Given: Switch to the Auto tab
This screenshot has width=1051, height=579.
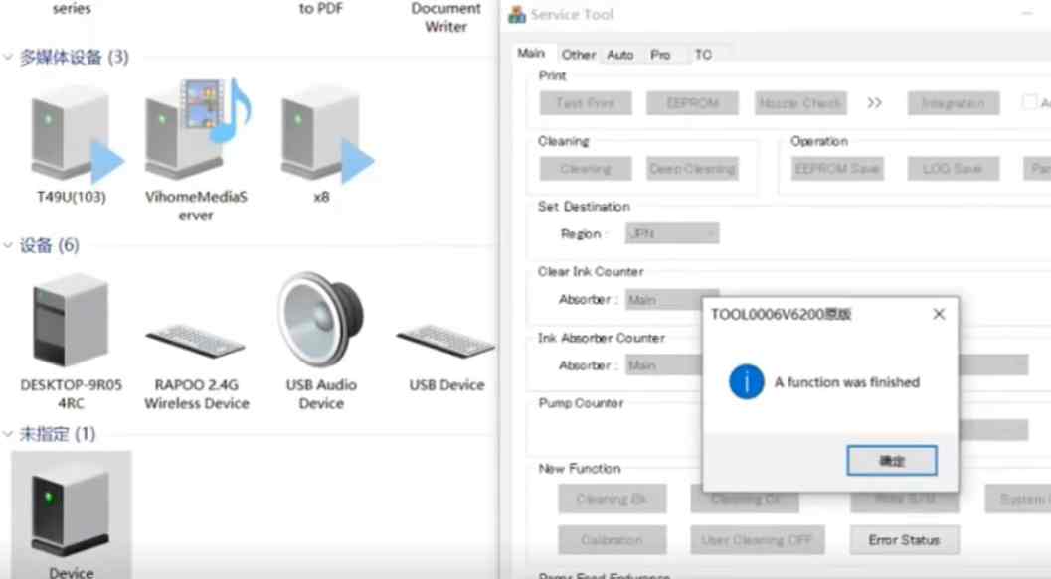Looking at the screenshot, I should (x=620, y=55).
